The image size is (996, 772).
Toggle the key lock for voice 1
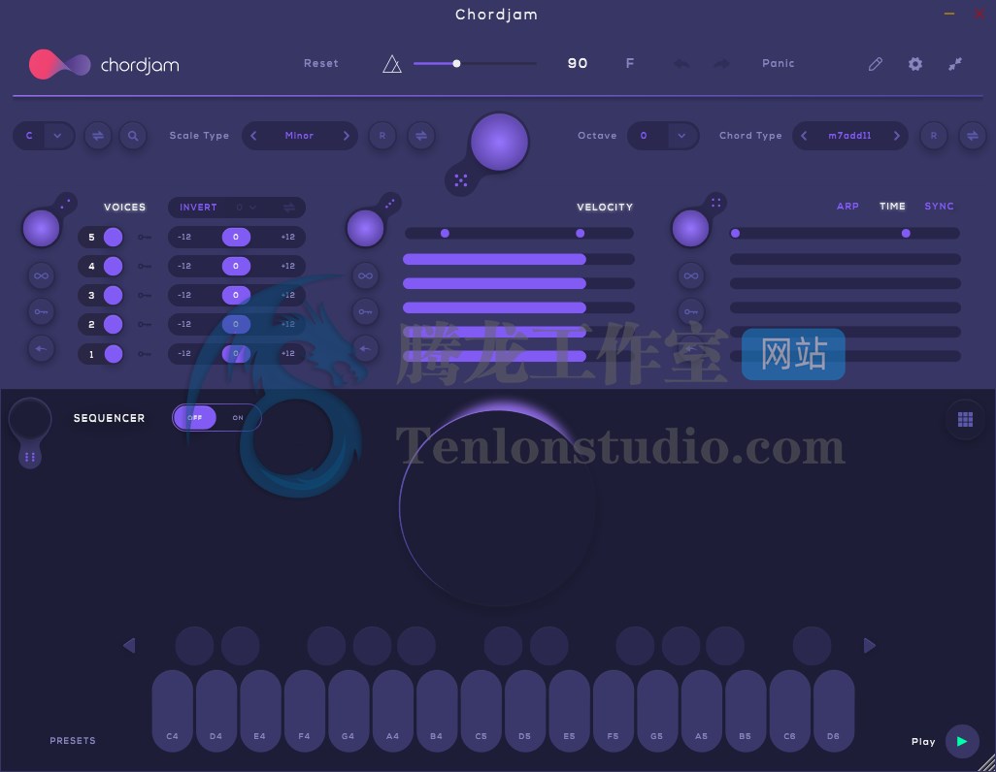[145, 354]
